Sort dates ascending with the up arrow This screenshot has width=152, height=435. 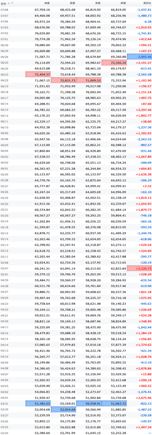click(x=9, y=3)
